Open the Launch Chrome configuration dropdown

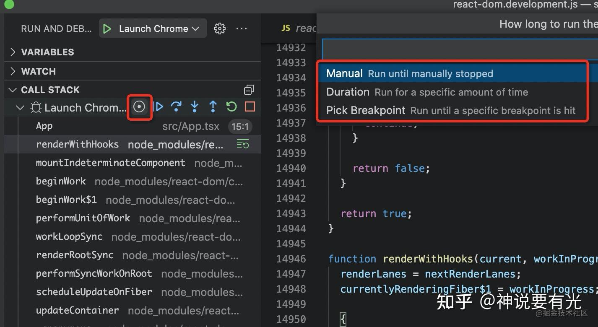point(153,28)
